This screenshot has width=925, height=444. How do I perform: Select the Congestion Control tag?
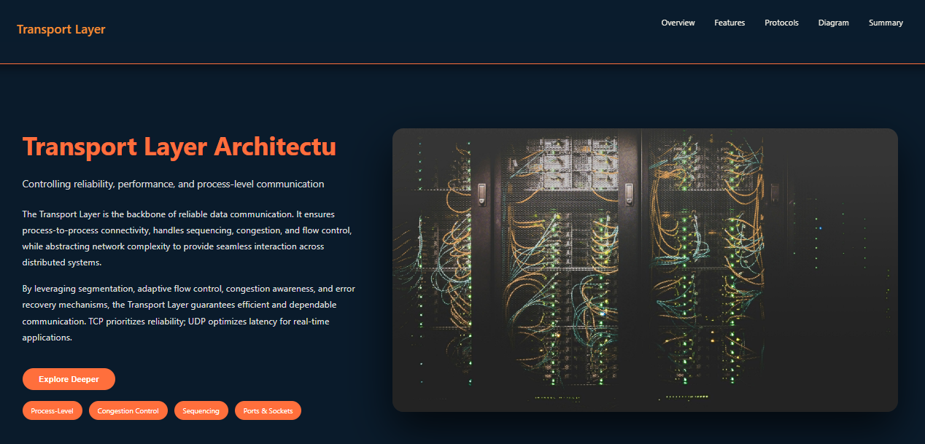click(x=128, y=410)
